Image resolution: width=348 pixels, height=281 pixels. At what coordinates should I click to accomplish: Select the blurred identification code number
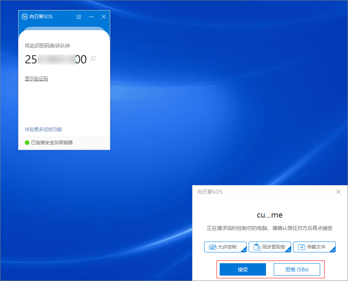[56, 60]
